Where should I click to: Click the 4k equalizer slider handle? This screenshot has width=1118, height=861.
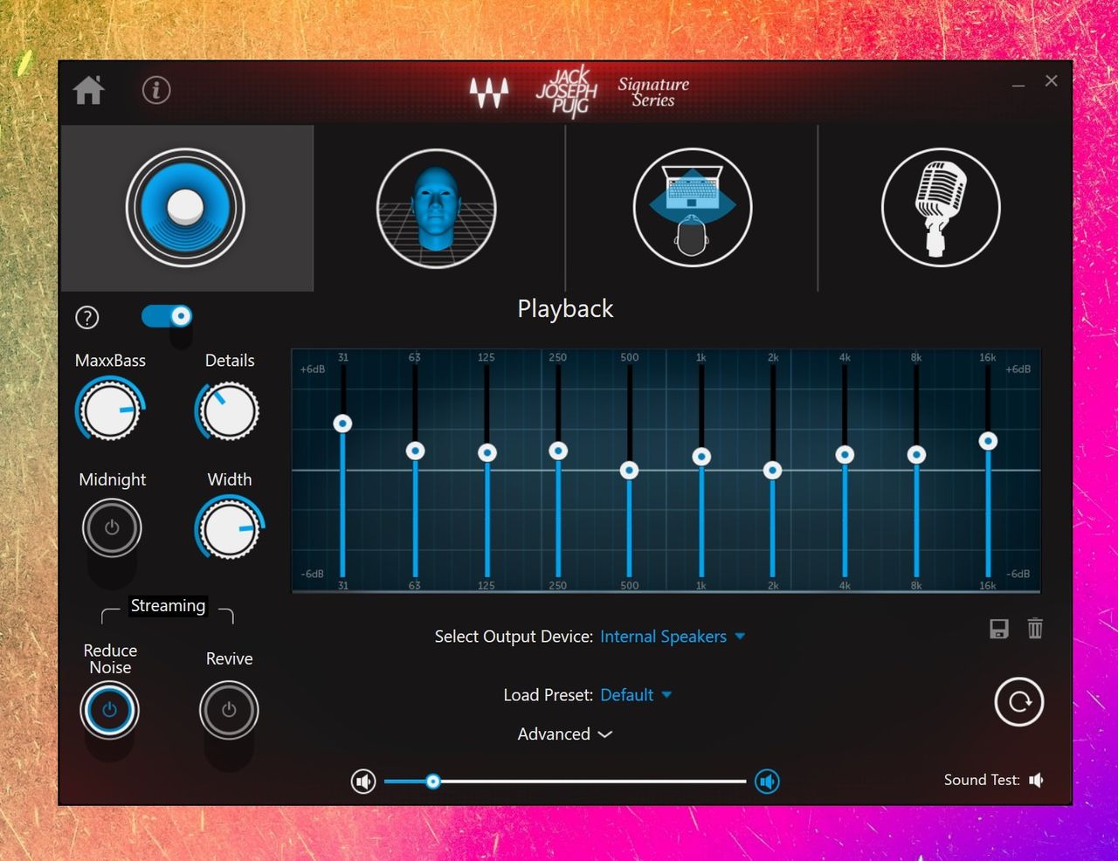pyautogui.click(x=845, y=455)
